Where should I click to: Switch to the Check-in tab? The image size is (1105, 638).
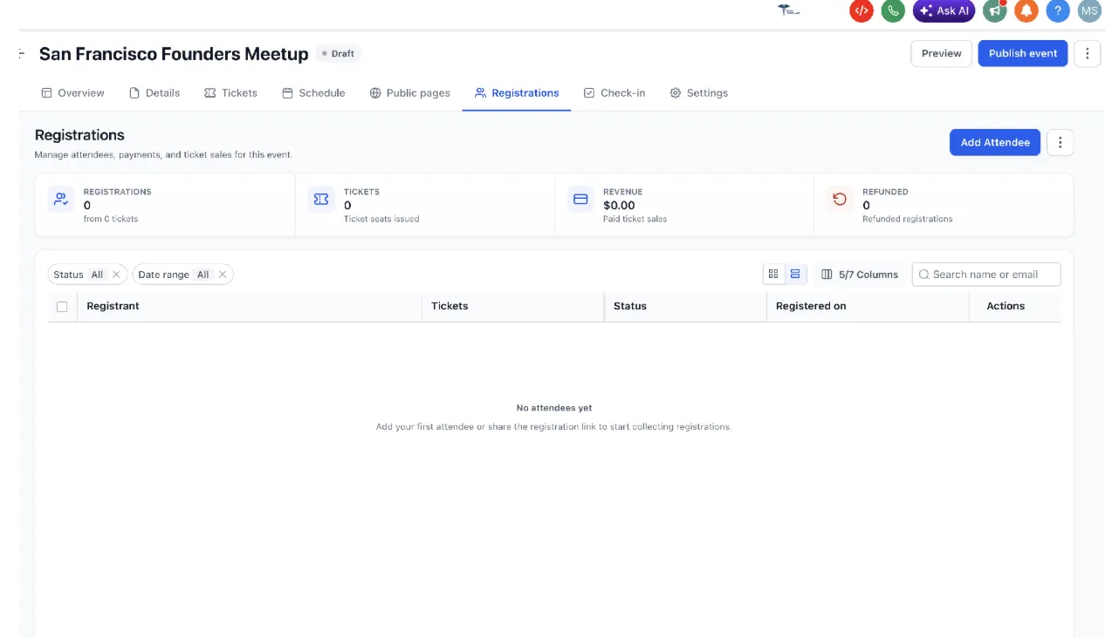[x=614, y=93]
